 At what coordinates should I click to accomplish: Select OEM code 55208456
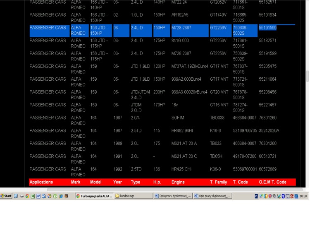coord(268,92)
